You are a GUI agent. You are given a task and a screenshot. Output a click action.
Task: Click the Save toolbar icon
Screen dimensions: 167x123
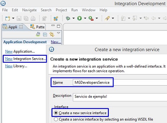click(19, 18)
